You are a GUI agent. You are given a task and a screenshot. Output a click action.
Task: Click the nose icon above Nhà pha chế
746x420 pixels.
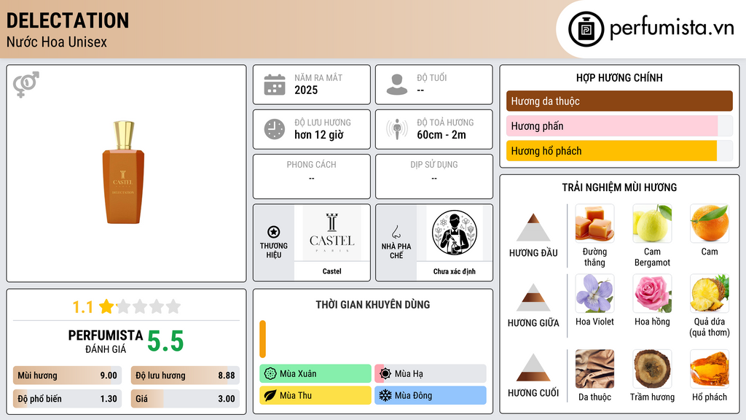coord(396,232)
